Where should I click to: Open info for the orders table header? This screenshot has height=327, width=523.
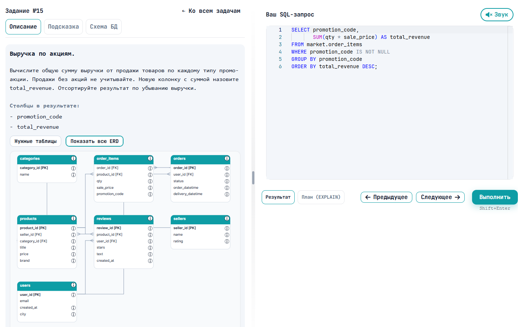click(227, 159)
